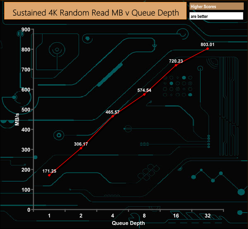Click the y-axis value 900
The image size is (248, 229).
[26, 29]
